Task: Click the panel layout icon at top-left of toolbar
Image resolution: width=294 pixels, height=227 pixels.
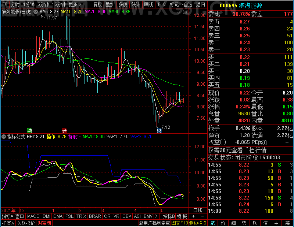Action: click(x=5, y=4)
